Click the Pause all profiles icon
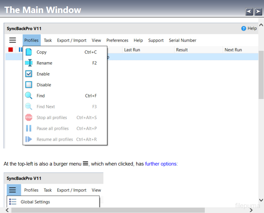 pyautogui.click(x=29, y=128)
